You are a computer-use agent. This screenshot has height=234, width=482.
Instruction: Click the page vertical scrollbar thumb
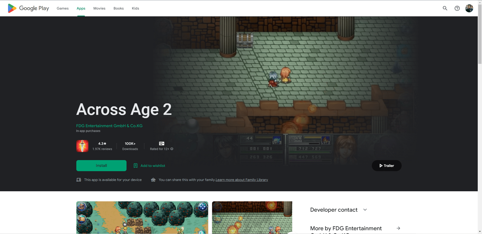480,34
